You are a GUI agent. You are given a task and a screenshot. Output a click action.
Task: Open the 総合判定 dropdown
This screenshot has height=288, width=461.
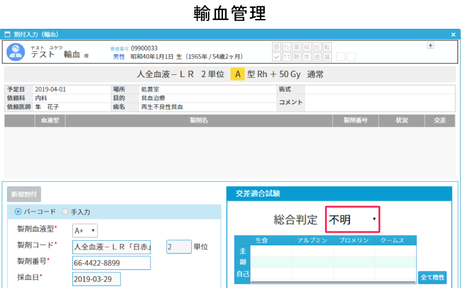tap(352, 219)
